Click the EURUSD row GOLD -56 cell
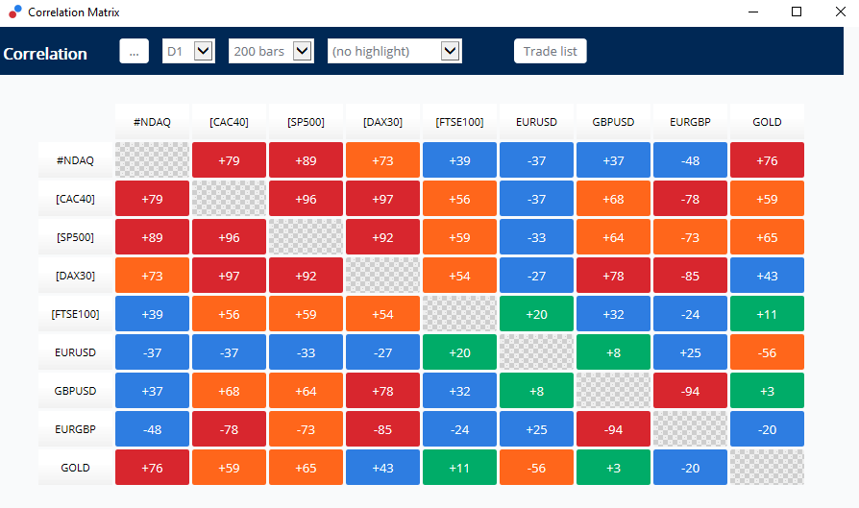859x508 pixels. pyautogui.click(x=767, y=352)
